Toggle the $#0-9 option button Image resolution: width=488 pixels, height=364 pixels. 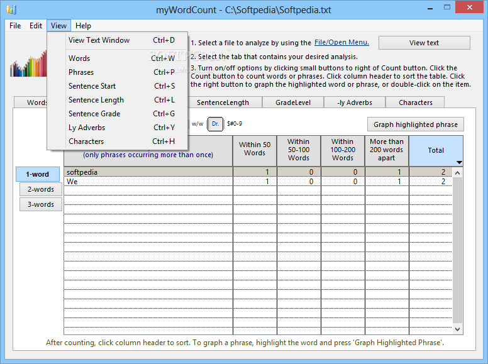point(235,124)
